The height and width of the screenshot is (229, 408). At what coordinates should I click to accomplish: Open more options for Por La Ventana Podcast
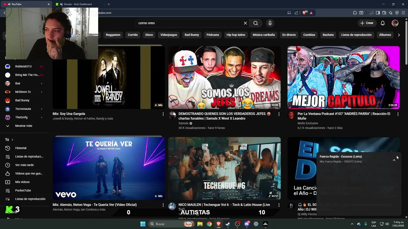(x=398, y=114)
